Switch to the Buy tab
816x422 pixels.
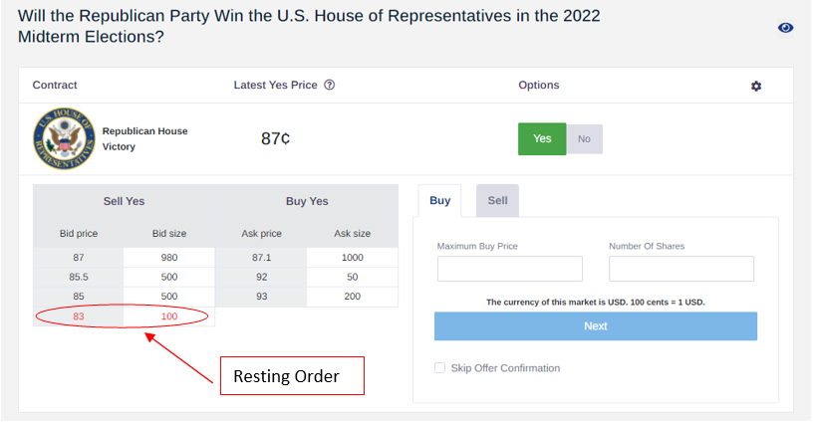(x=439, y=201)
